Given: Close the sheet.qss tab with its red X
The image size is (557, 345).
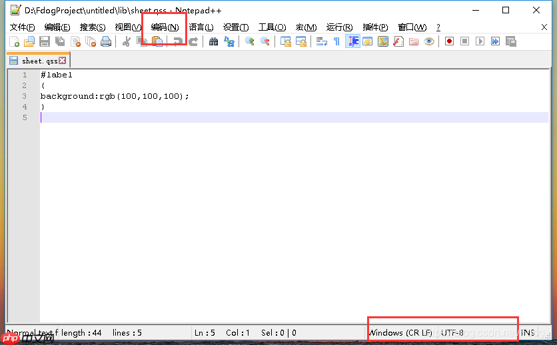Looking at the screenshot, I should coord(63,61).
